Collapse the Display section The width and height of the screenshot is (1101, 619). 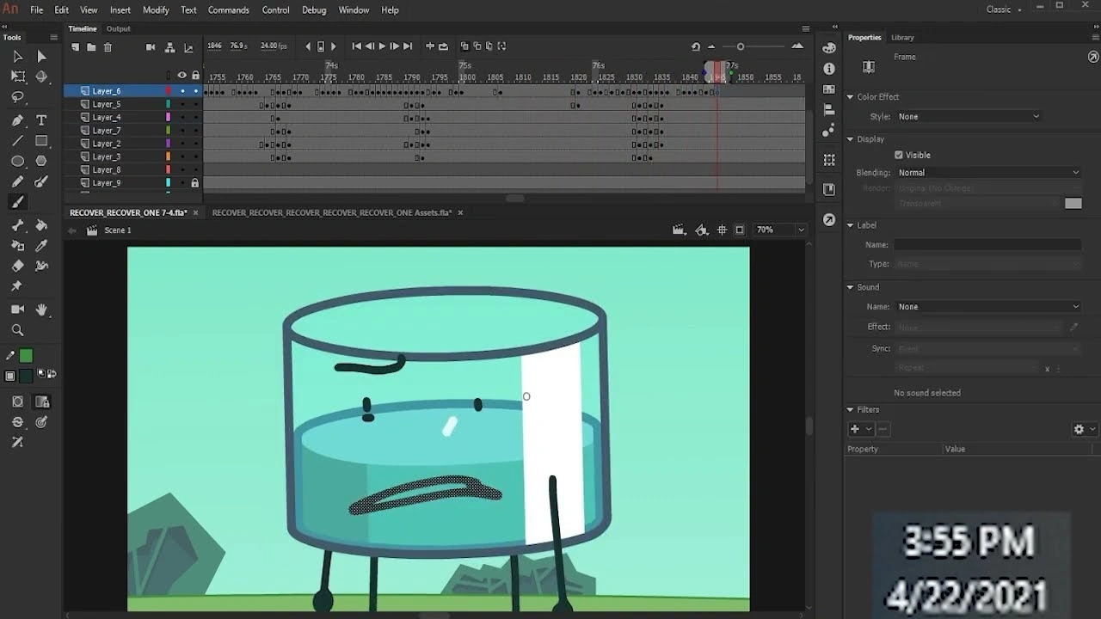[850, 139]
